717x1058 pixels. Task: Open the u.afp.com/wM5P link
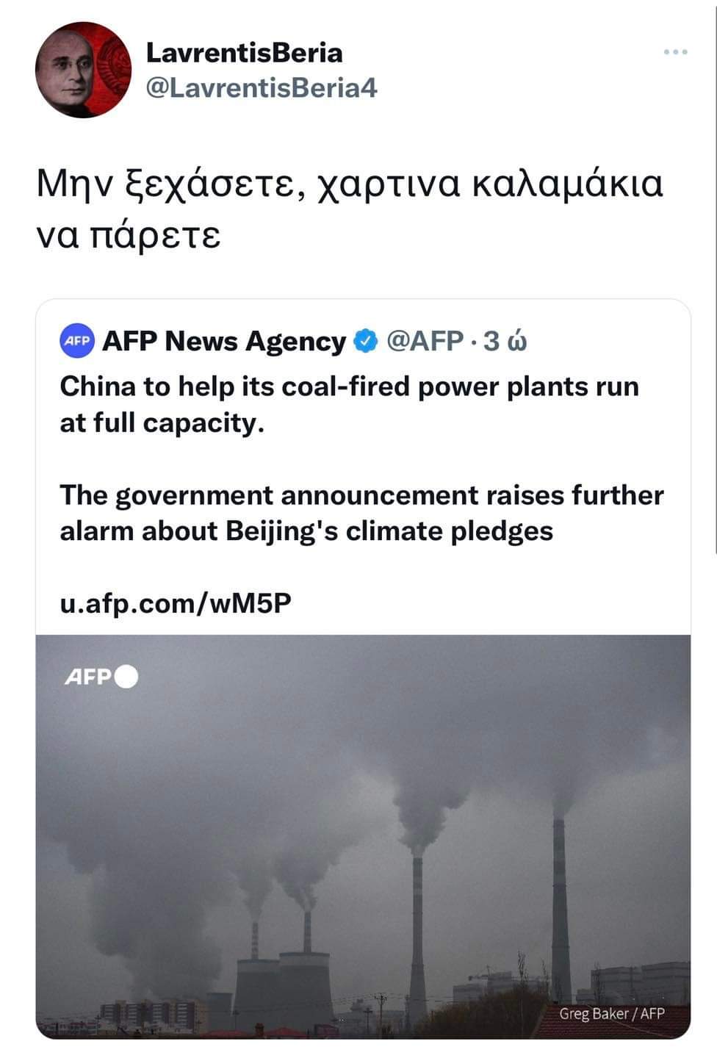176,603
